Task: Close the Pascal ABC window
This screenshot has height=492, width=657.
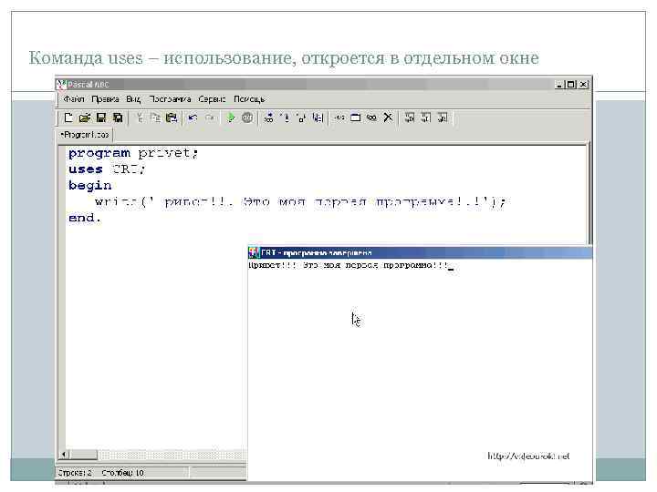Action: (584, 85)
